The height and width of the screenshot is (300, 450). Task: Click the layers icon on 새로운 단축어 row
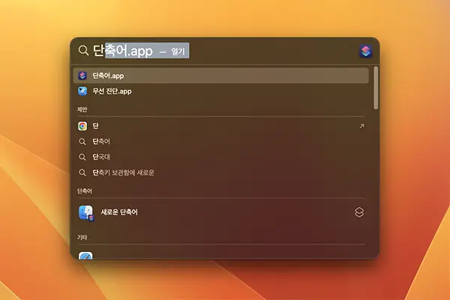pos(359,212)
